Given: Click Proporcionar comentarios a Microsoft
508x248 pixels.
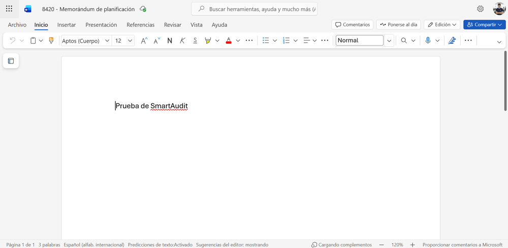Looking at the screenshot, I should pyautogui.click(x=463, y=245).
